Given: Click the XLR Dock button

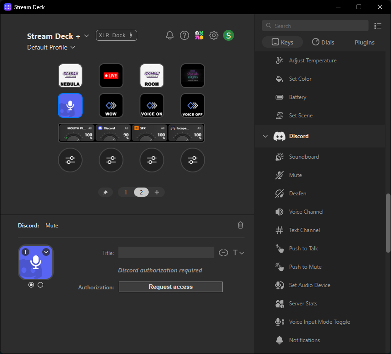Looking at the screenshot, I should tap(117, 35).
